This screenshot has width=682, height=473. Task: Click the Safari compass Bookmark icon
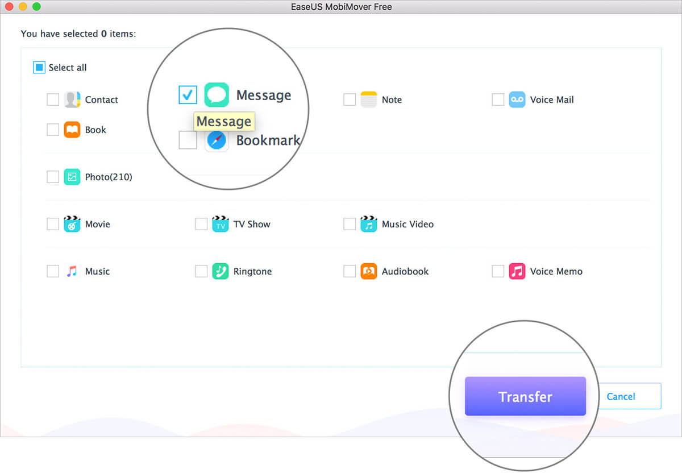(217, 140)
